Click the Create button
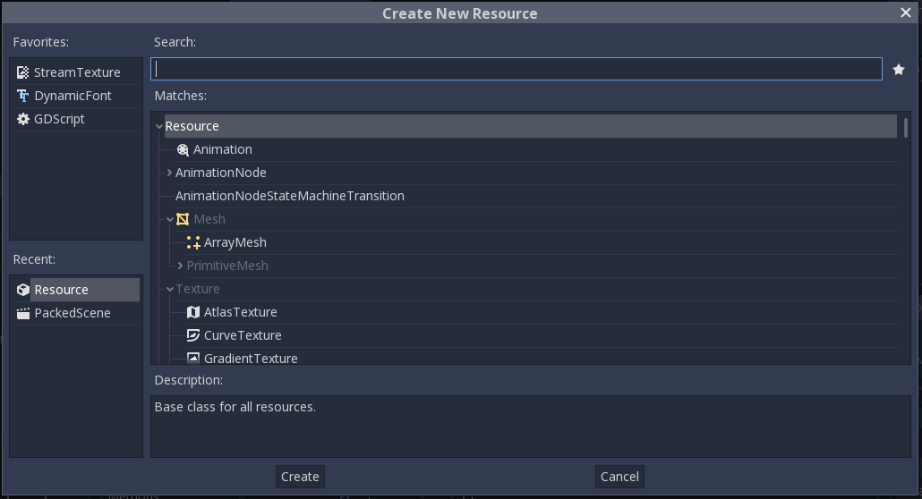The image size is (922, 499). point(300,477)
